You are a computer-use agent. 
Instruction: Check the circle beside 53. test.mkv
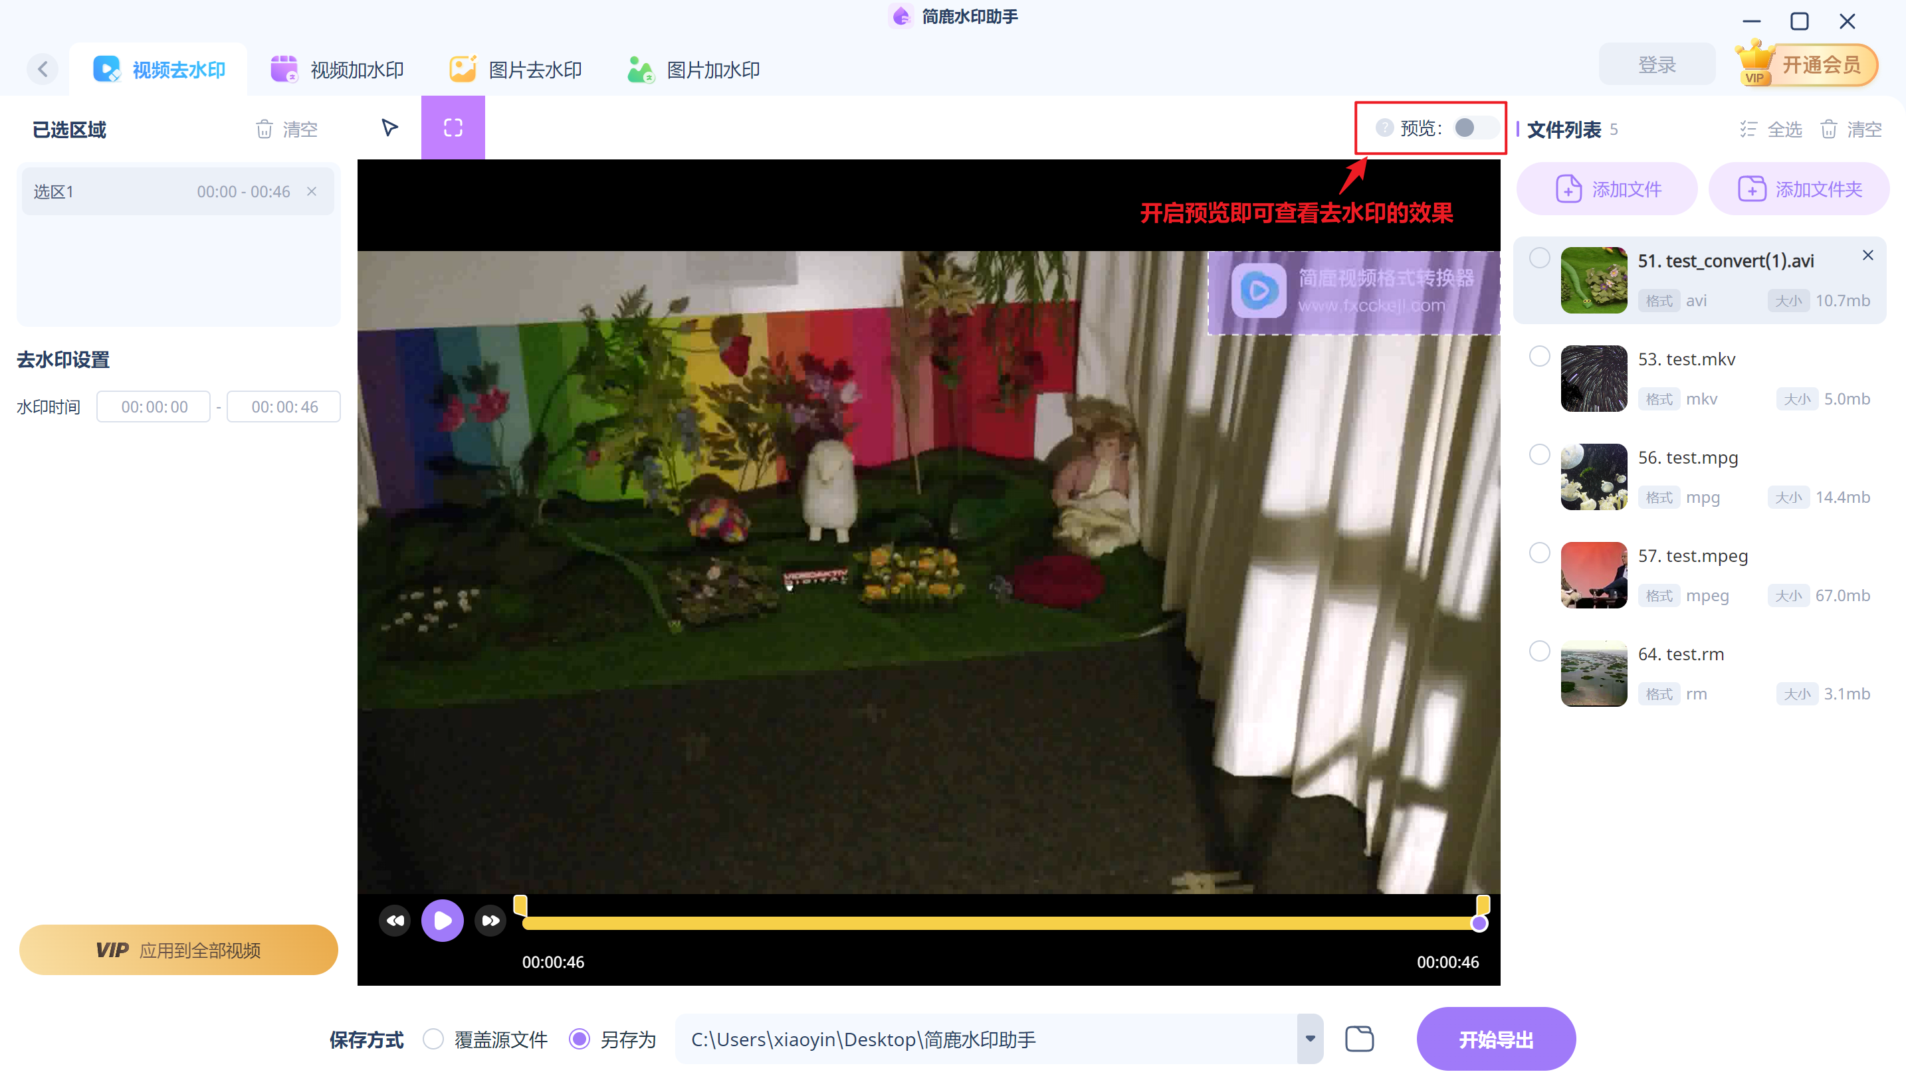point(1540,356)
